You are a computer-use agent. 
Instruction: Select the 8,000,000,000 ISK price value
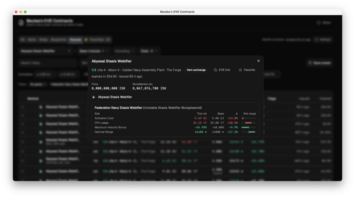point(108,88)
